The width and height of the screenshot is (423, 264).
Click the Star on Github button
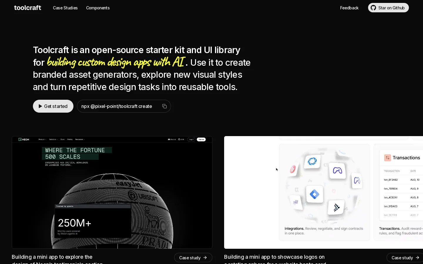point(388,8)
